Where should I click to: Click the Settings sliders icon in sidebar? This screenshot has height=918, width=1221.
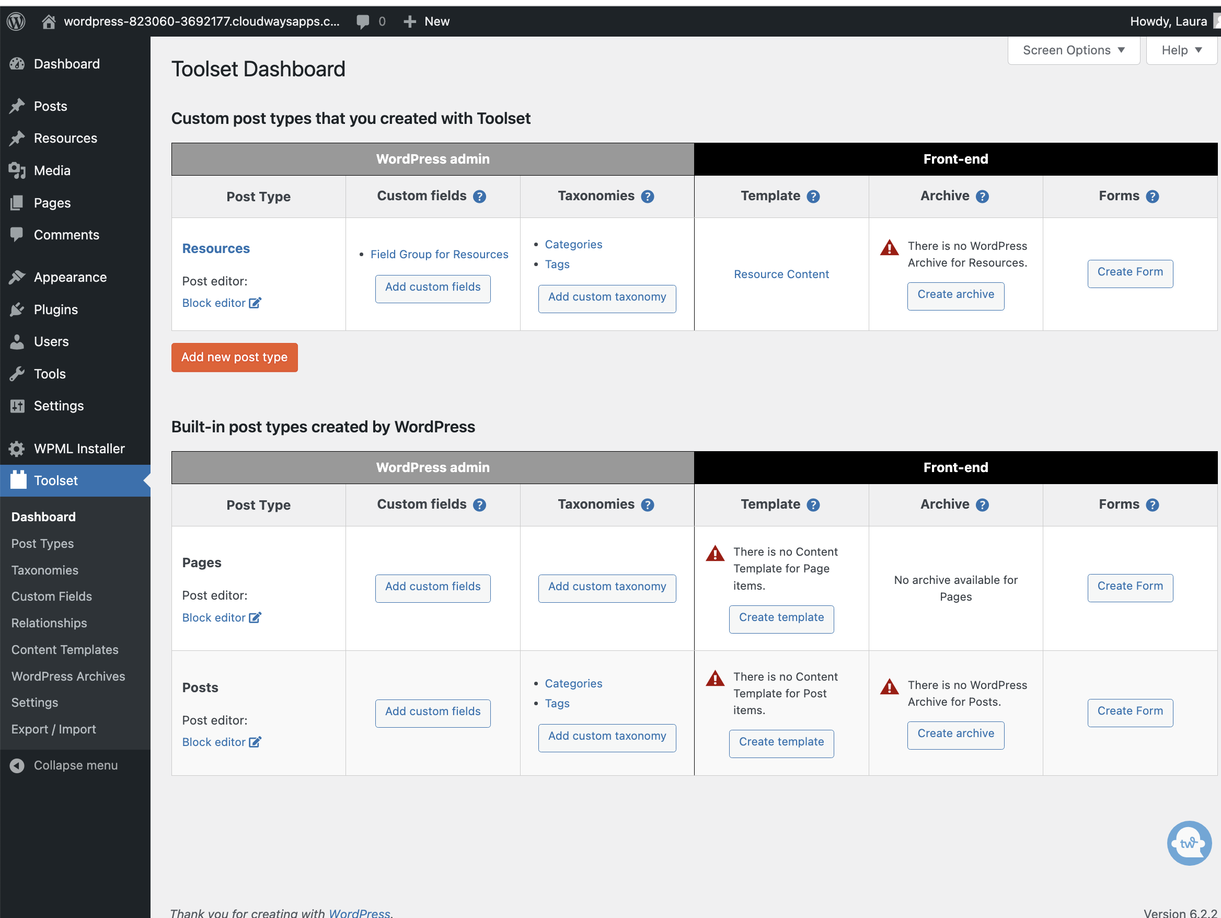pos(17,406)
